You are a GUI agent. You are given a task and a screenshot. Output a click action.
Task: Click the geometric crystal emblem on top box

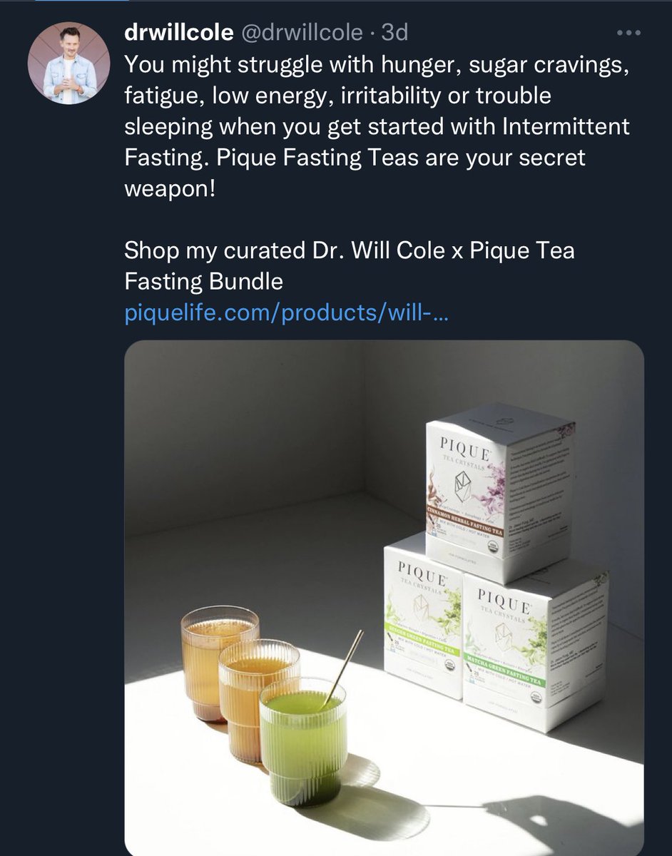click(x=467, y=494)
